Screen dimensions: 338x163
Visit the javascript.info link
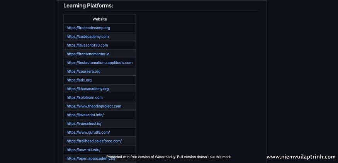pyautogui.click(x=85, y=115)
